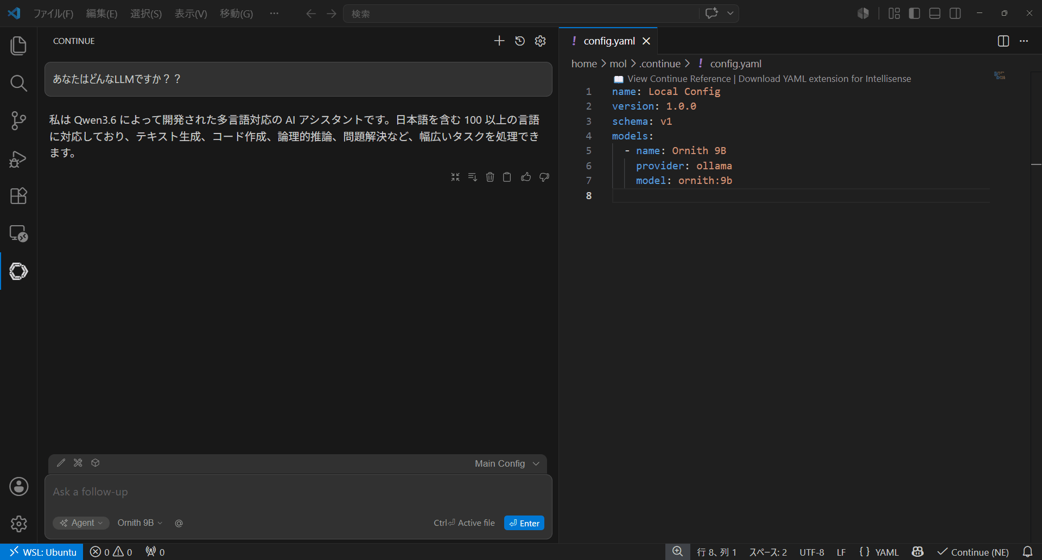Give thumbs up to the response

[x=526, y=177]
